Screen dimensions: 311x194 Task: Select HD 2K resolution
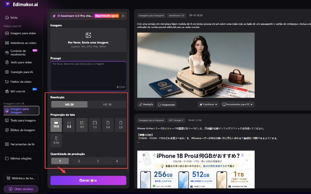pos(70,104)
